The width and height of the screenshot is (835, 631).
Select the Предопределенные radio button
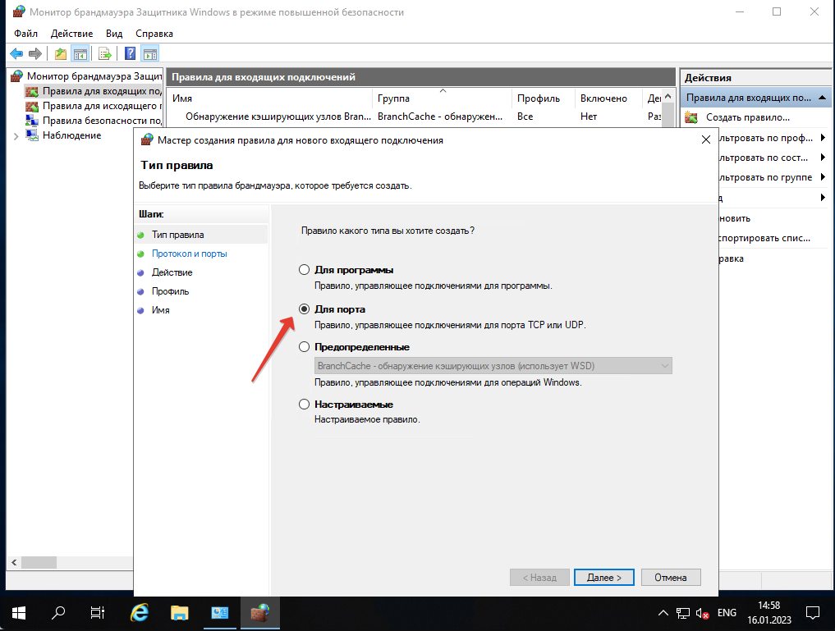pyautogui.click(x=304, y=347)
